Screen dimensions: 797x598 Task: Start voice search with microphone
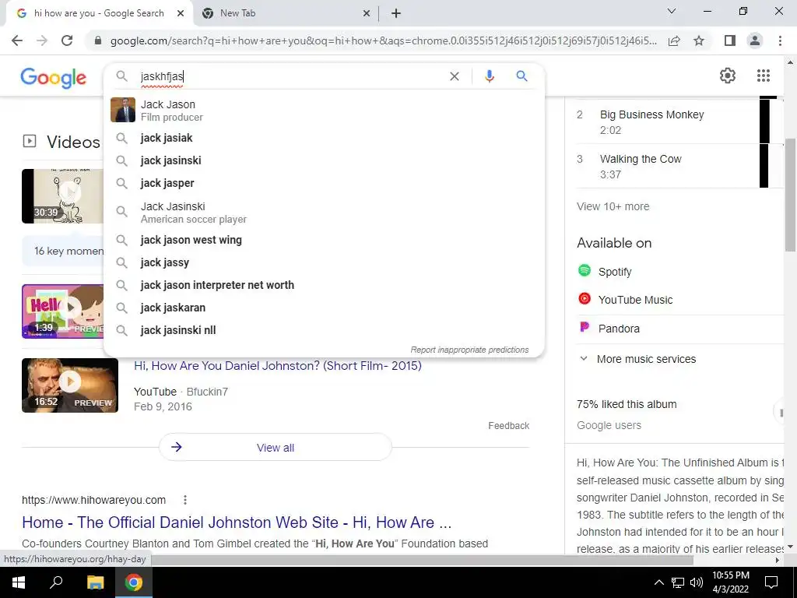point(489,76)
